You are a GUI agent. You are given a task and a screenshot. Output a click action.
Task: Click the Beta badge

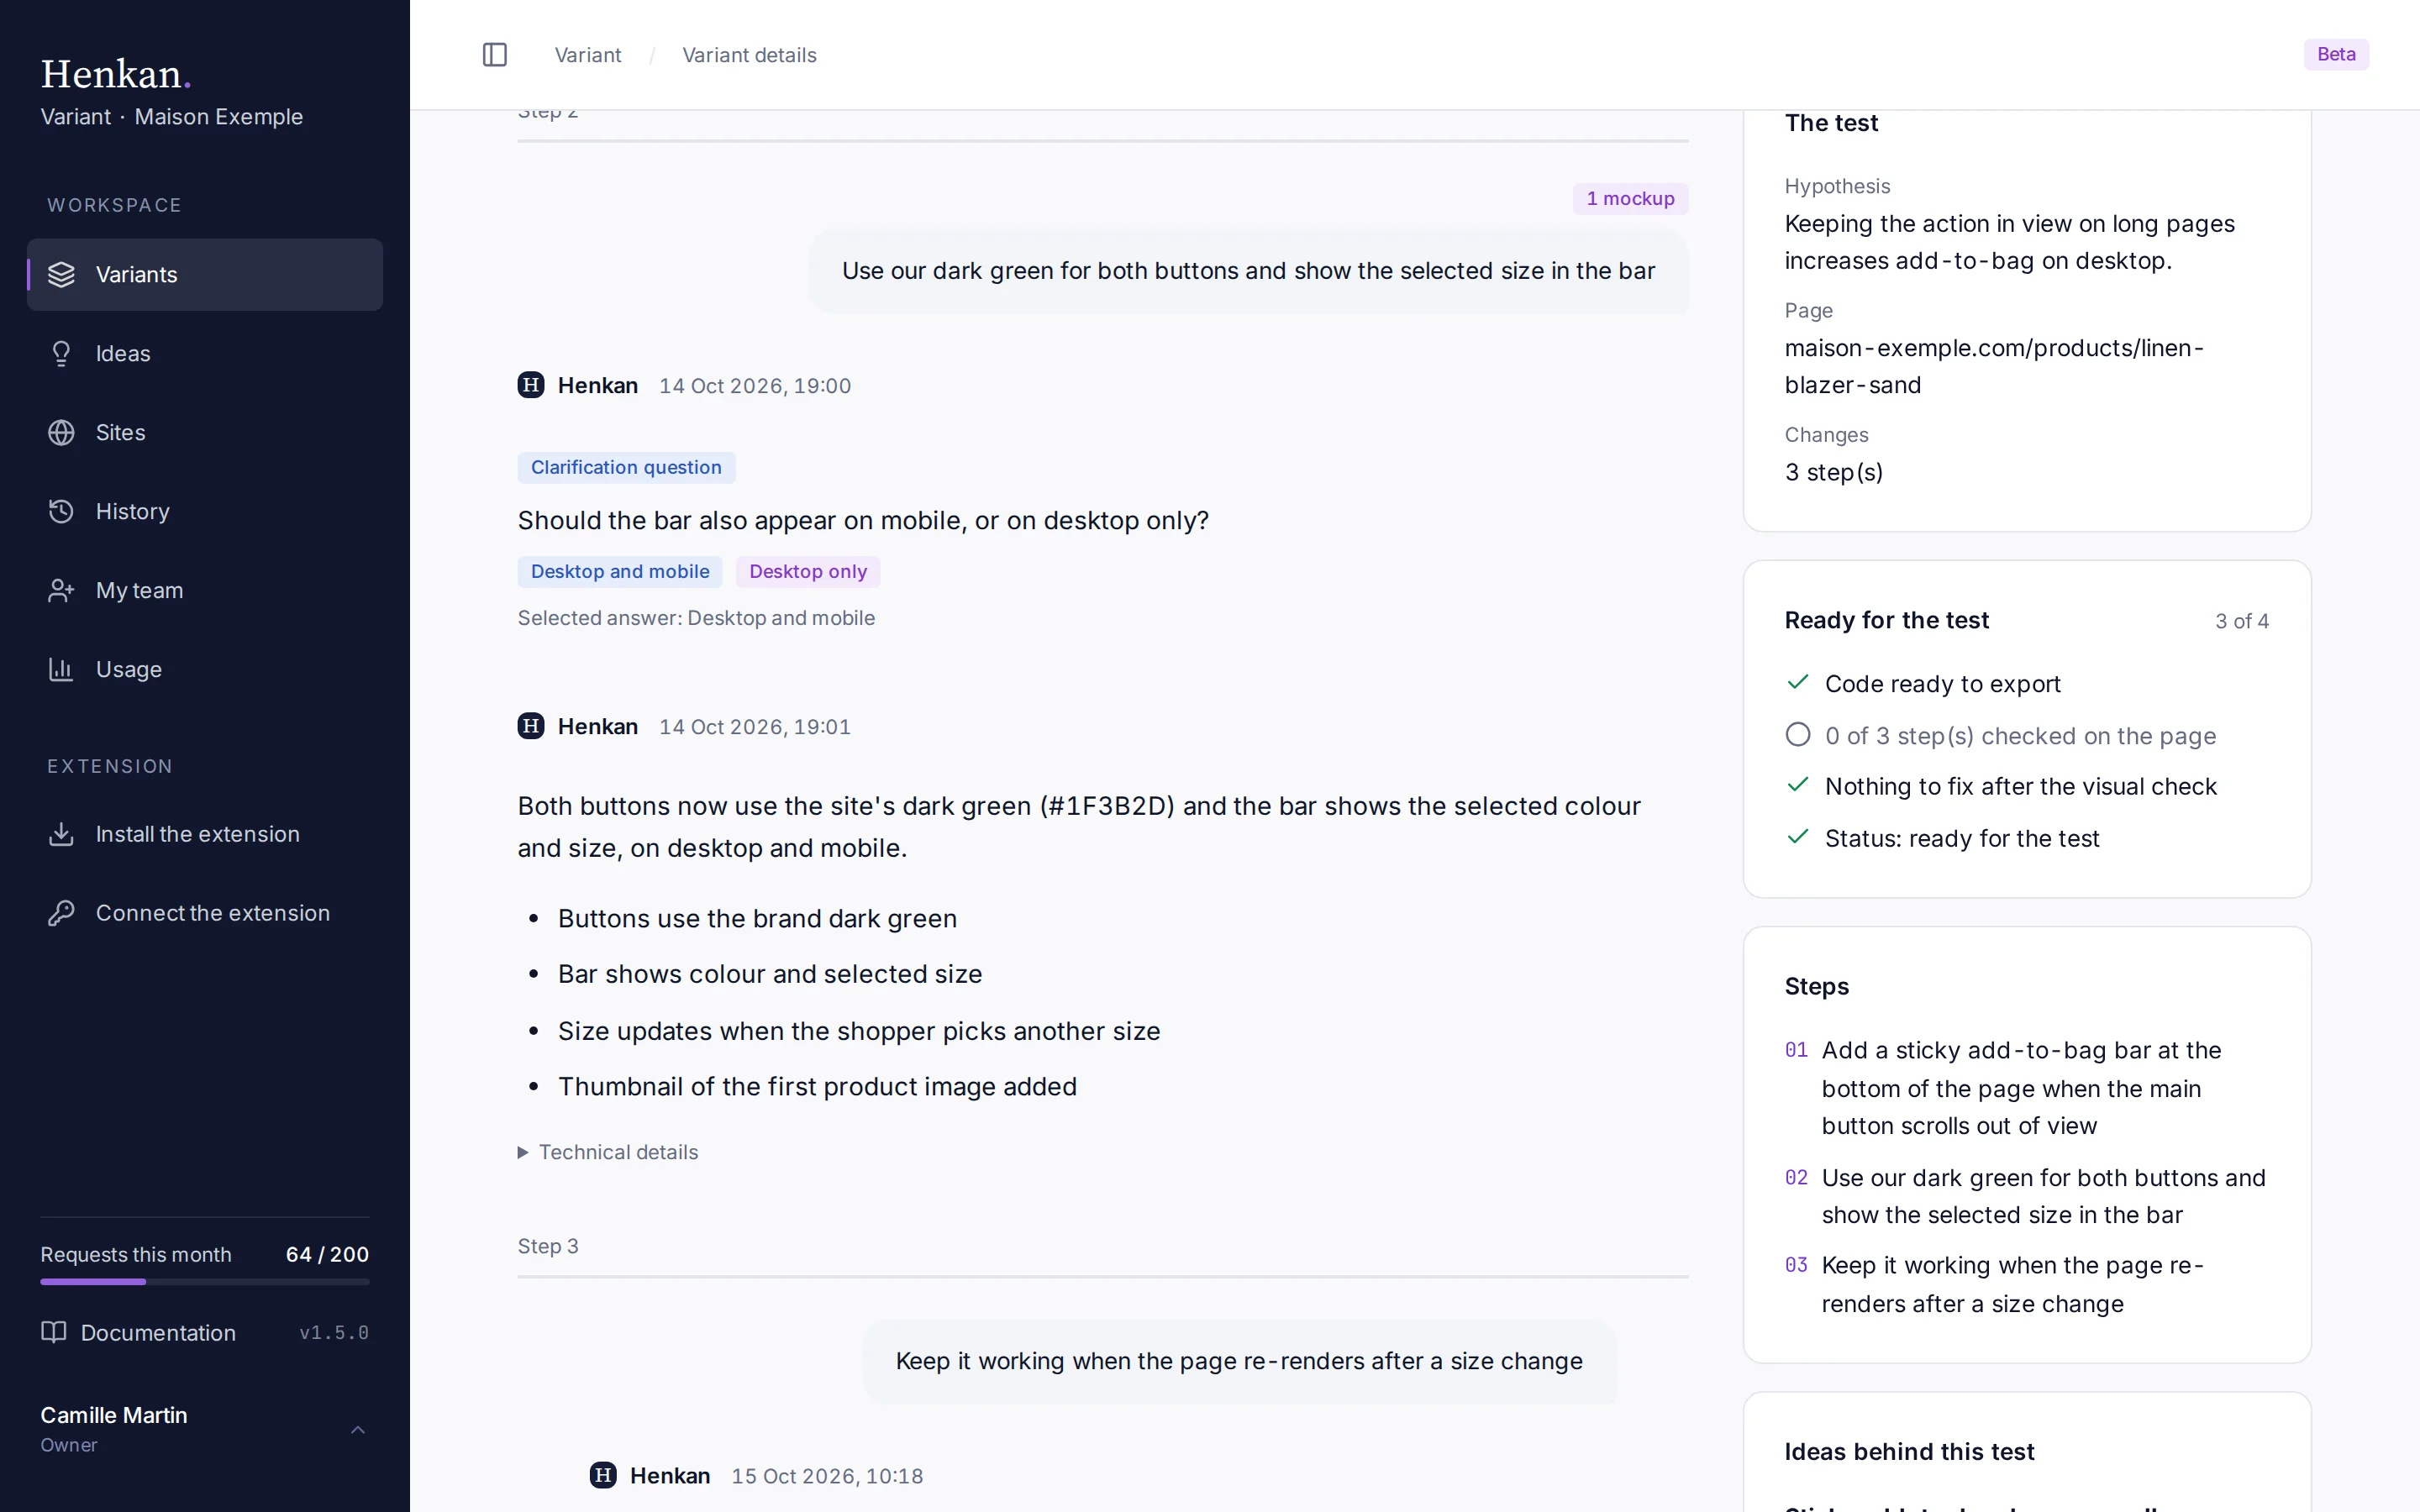[2336, 54]
